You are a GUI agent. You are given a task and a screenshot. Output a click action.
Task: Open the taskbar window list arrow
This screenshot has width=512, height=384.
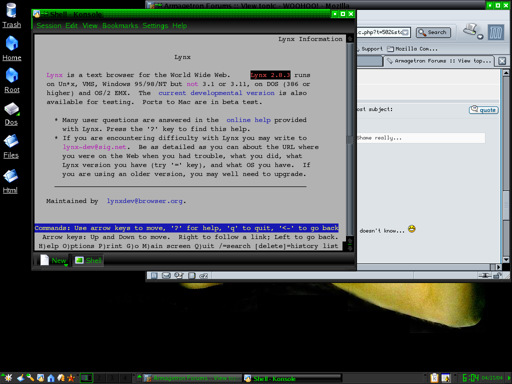pyautogui.click(x=139, y=378)
